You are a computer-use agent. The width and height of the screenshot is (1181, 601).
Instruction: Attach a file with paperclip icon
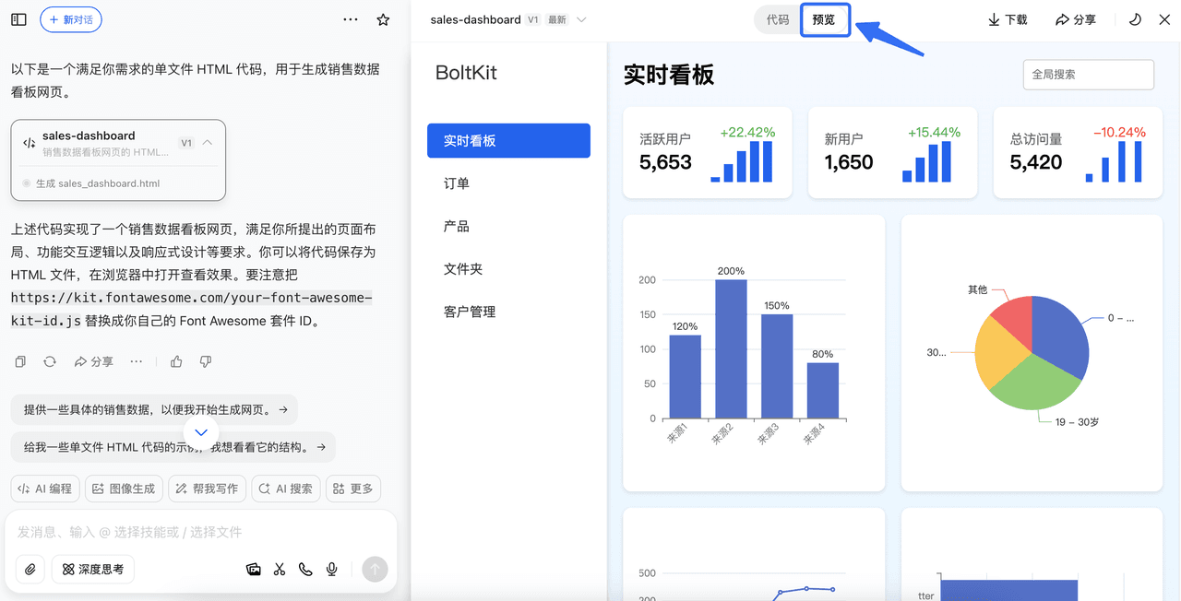pyautogui.click(x=30, y=570)
